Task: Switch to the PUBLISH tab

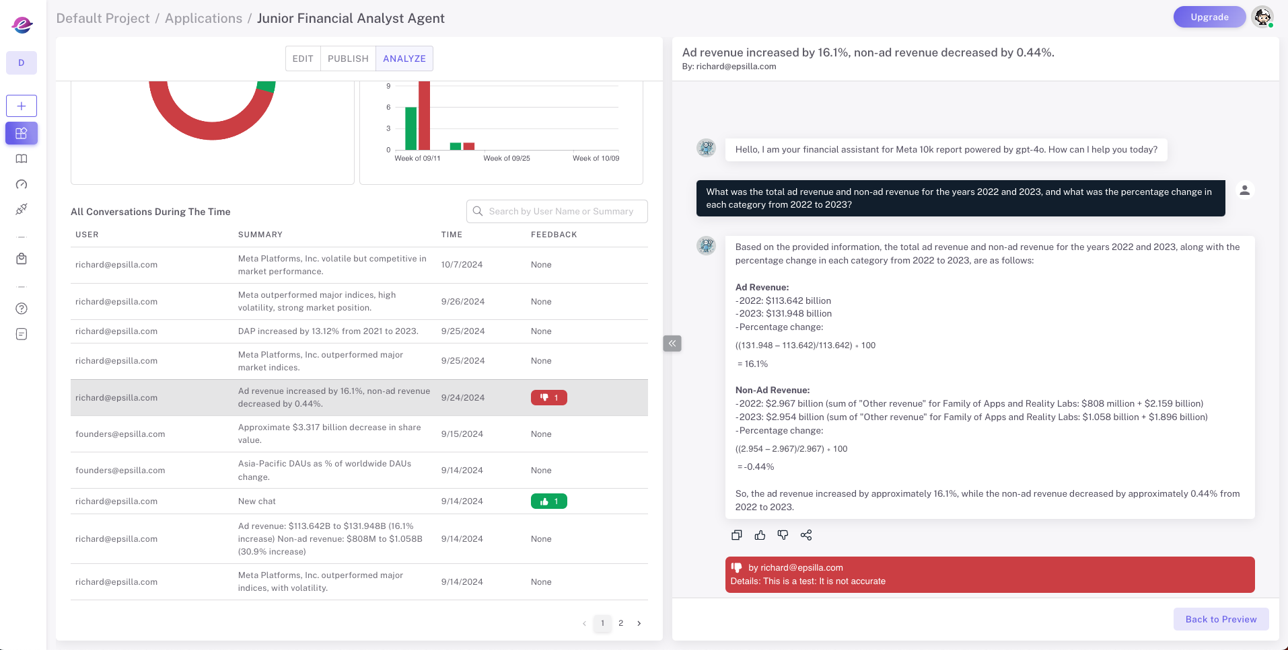Action: (348, 58)
